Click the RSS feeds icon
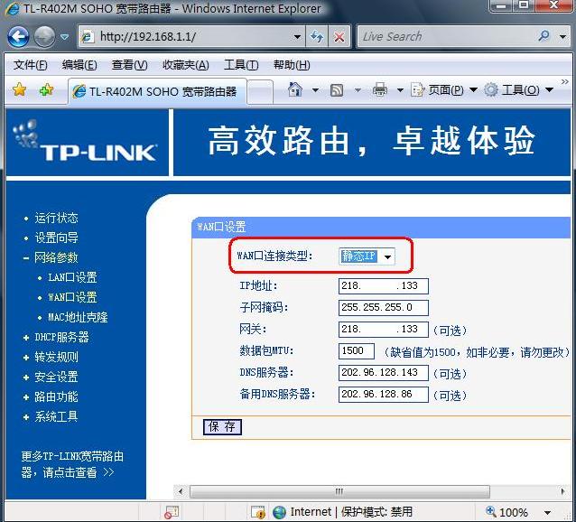 pyautogui.click(x=337, y=90)
